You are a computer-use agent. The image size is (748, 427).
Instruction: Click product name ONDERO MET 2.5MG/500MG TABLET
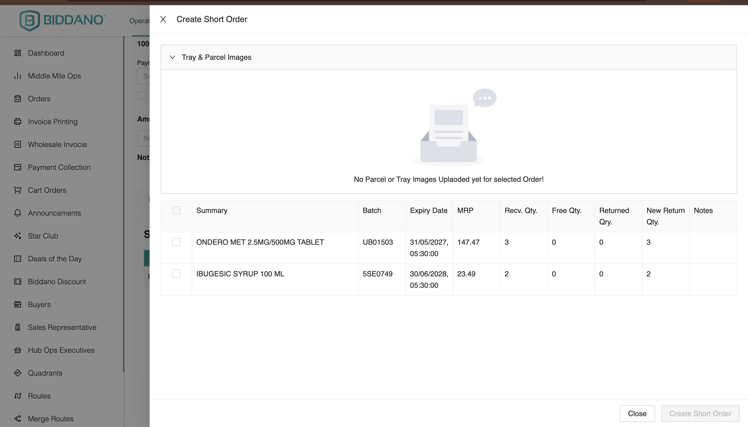coord(260,242)
